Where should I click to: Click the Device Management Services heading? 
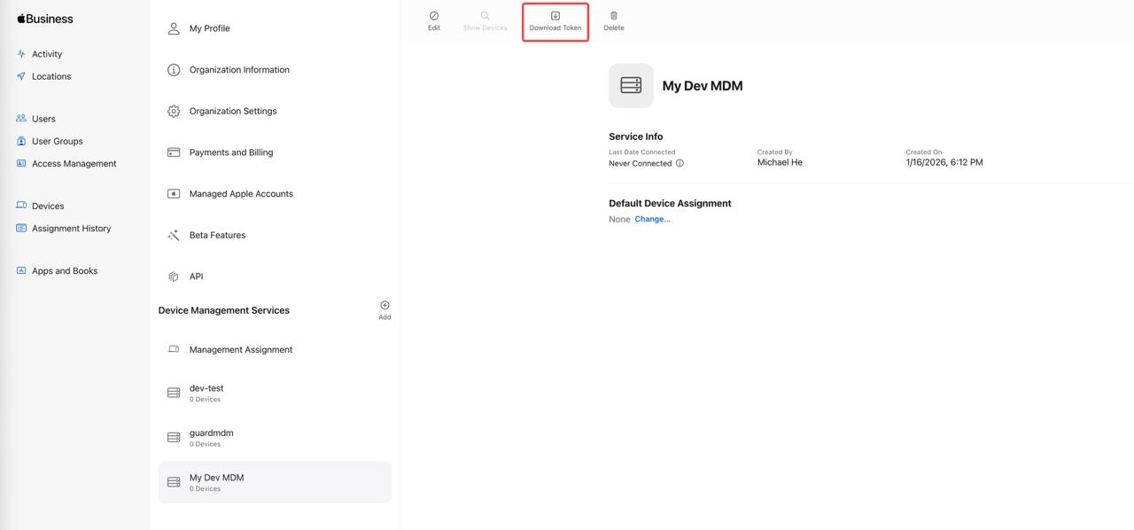[x=224, y=310]
